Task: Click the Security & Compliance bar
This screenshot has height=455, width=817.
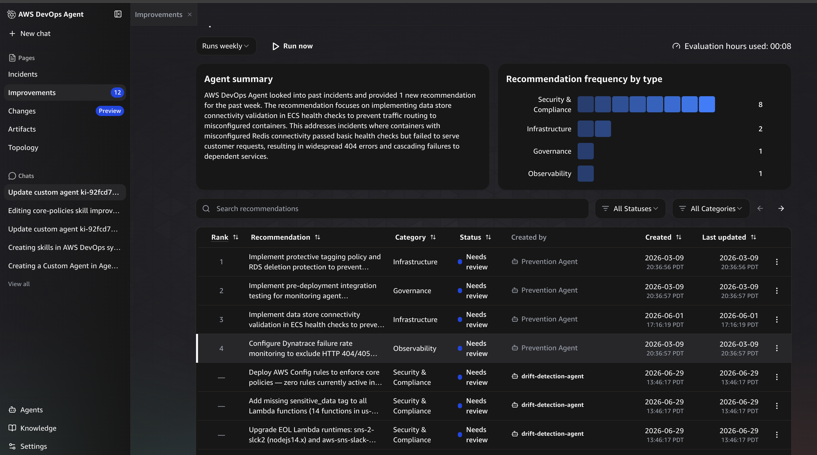Action: click(646, 104)
